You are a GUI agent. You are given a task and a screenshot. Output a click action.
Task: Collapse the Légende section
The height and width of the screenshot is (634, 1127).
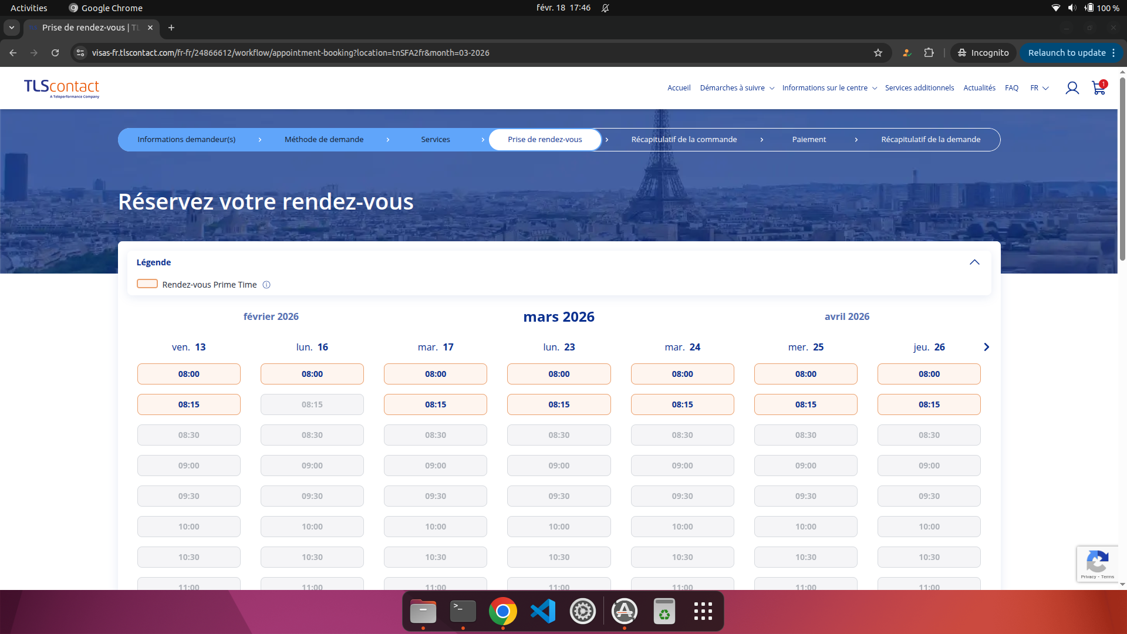pyautogui.click(x=975, y=262)
